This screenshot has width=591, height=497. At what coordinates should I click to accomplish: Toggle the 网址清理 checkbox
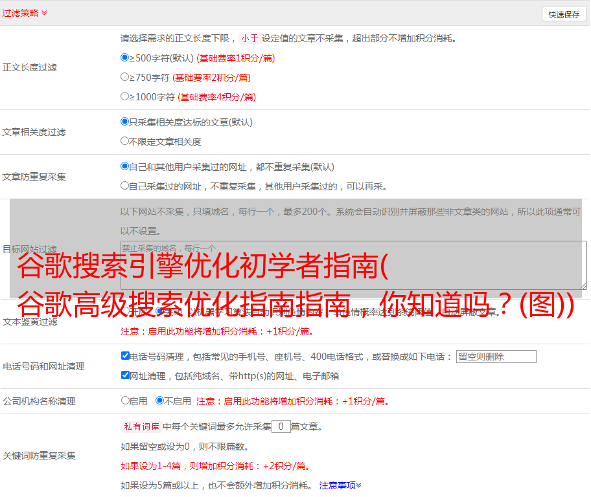pyautogui.click(x=125, y=375)
